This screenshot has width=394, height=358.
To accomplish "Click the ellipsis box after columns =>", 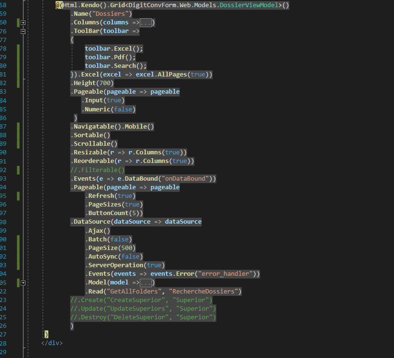I will point(146,23).
